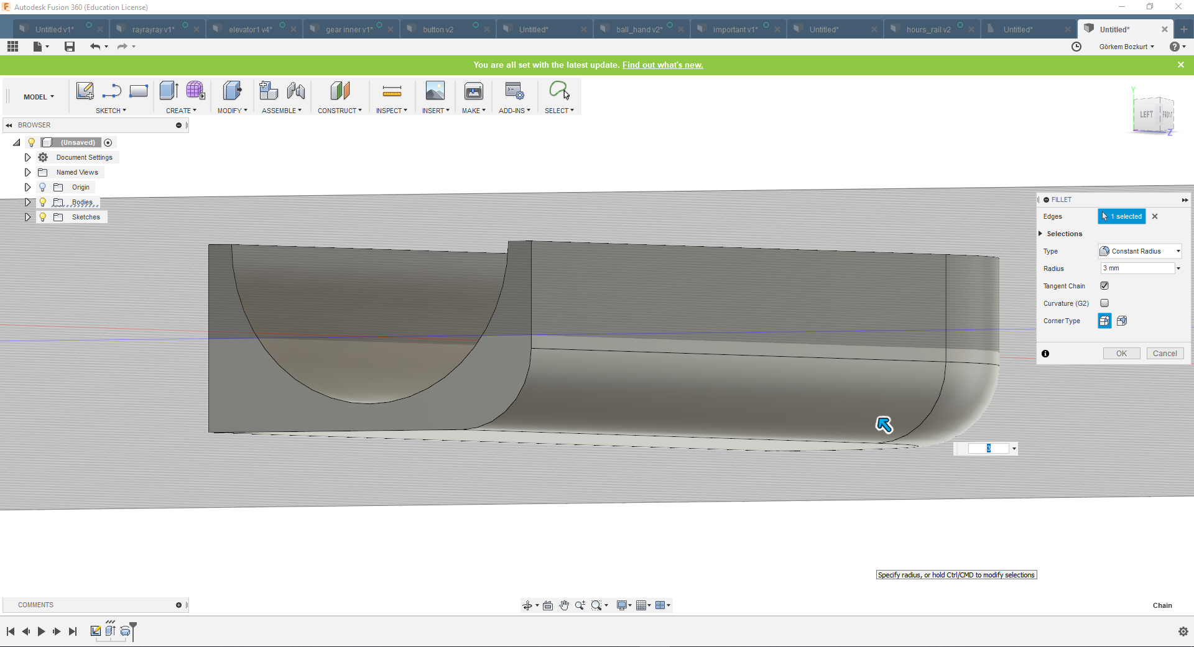Uncheck the Tangent Chain checkbox
The width and height of the screenshot is (1194, 647).
pos(1104,286)
